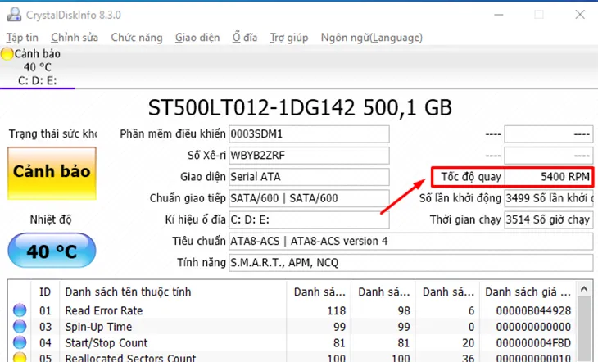Image resolution: width=598 pixels, height=362 pixels.
Task: Open the Chức năng menu
Action: coord(137,38)
